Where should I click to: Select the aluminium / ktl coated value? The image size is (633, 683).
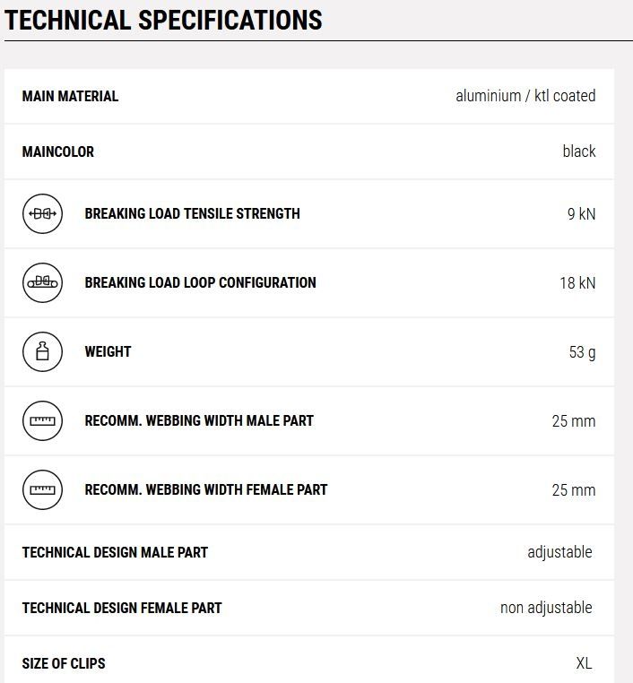[x=525, y=97]
